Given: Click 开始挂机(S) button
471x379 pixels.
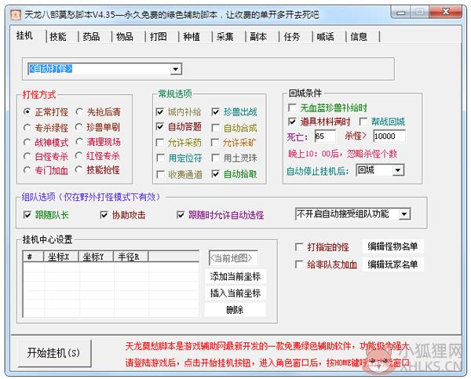Looking at the screenshot, I should click(x=54, y=353).
